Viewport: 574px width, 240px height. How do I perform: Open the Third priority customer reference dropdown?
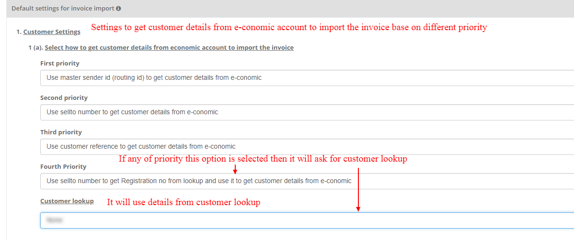click(307, 146)
